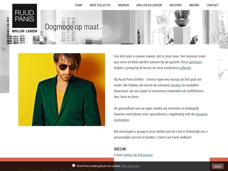Open the CONTACT page

tap(213, 5)
